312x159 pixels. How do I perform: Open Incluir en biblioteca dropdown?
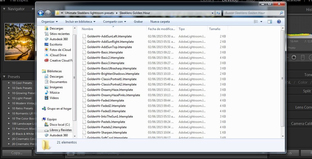80,22
